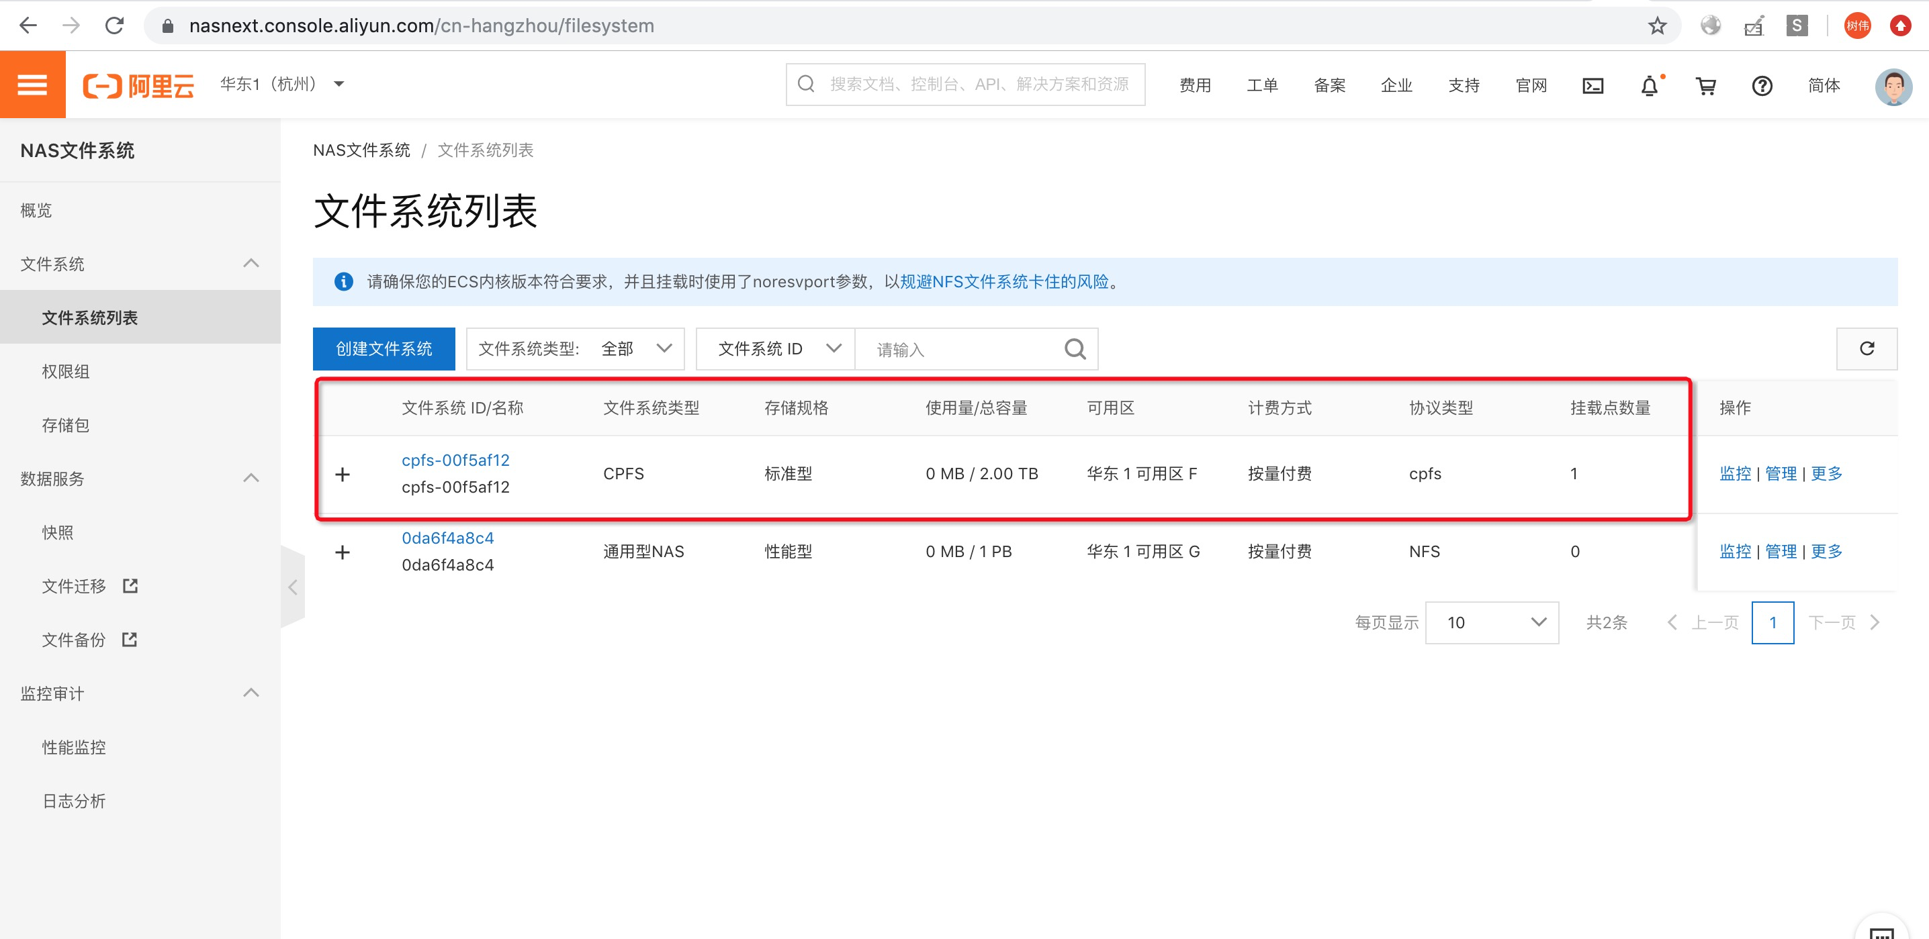Refresh the file system list
The image size is (1929, 939).
[1867, 348]
